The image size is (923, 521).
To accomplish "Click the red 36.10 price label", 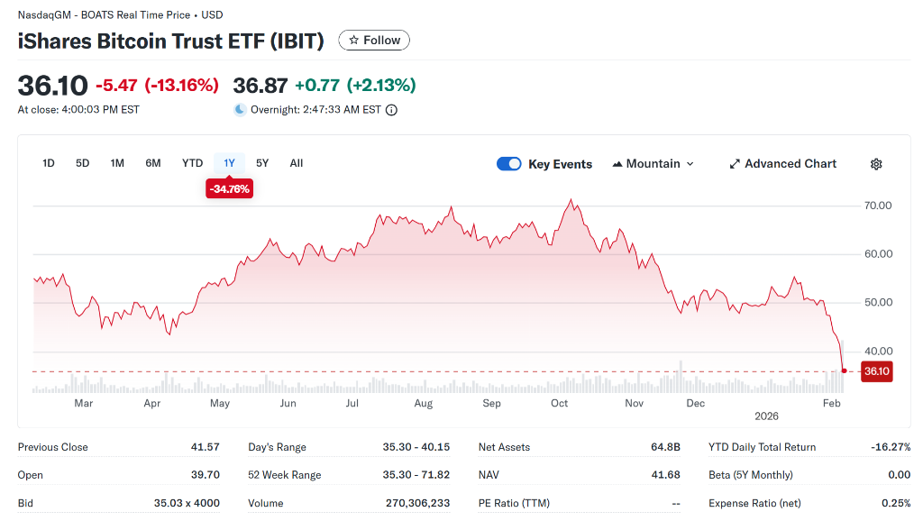I will click(875, 370).
